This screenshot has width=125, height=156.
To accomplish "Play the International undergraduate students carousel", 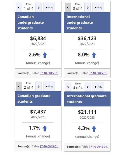I will point(98,7).
